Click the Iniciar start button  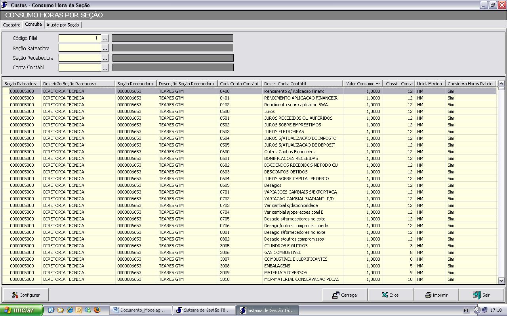21,310
